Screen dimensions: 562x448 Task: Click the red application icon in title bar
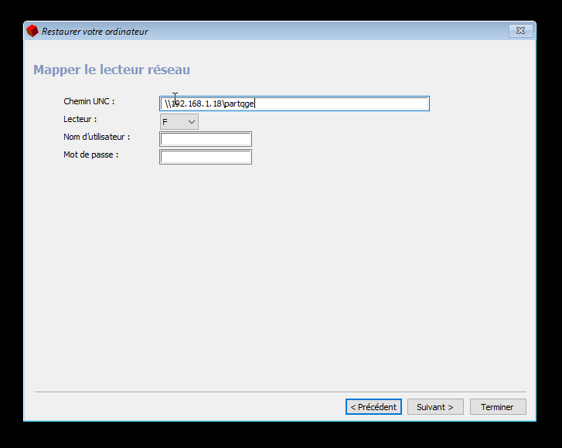point(32,31)
